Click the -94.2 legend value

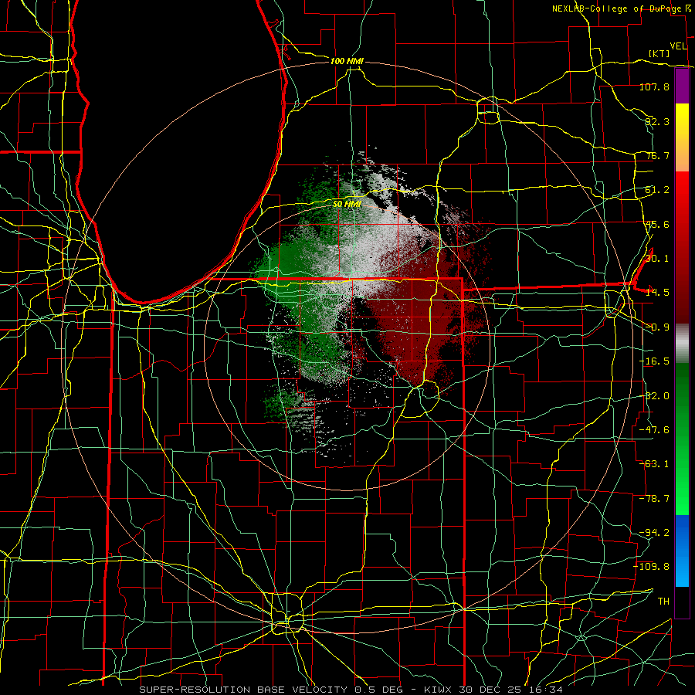point(654,533)
